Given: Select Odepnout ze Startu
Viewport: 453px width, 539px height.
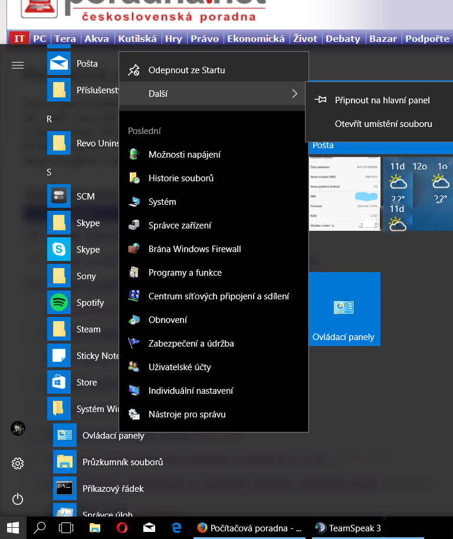Looking at the screenshot, I should tap(186, 70).
